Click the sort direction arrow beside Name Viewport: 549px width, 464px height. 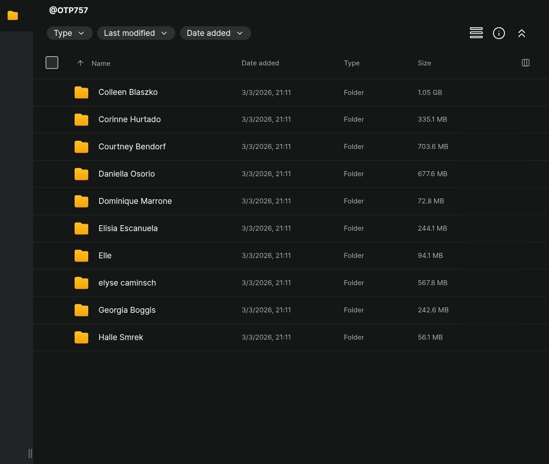pyautogui.click(x=80, y=63)
